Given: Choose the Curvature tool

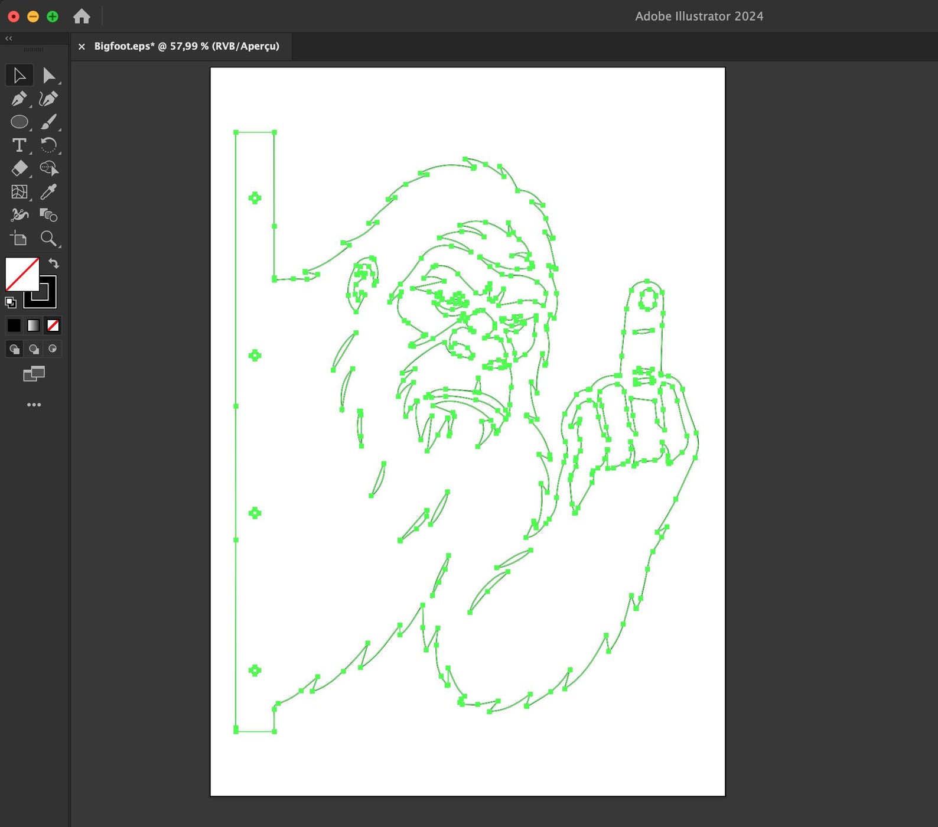Looking at the screenshot, I should 49,99.
